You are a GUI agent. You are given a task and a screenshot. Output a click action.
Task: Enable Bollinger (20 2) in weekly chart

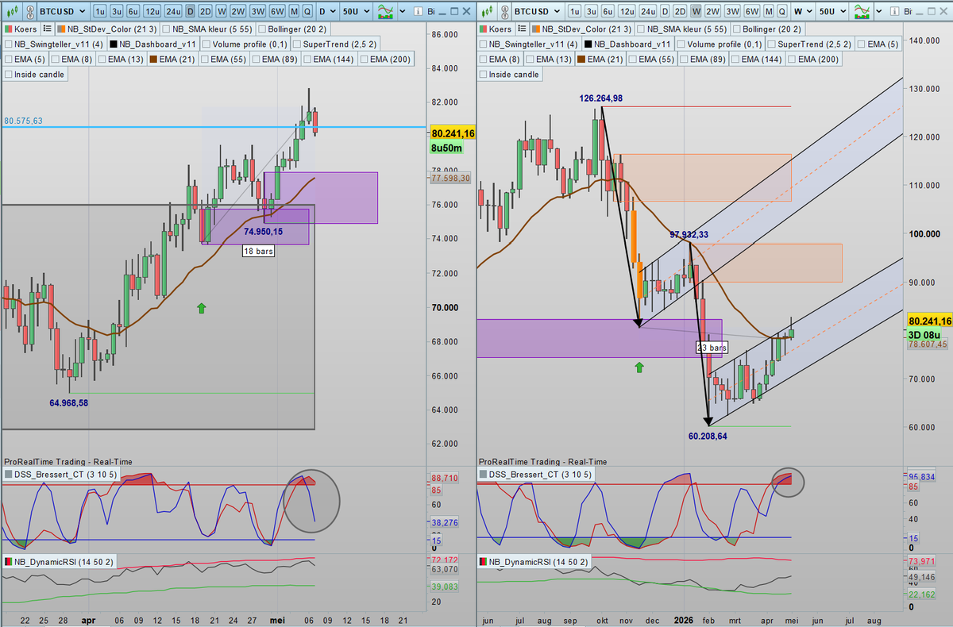point(737,29)
